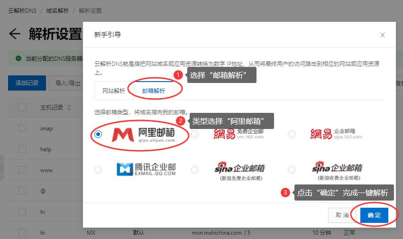The height and width of the screenshot is (239, 403).
Task: Click the imap host record text
Action: (46, 129)
